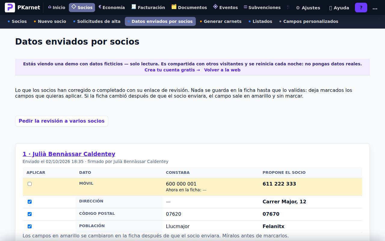The width and height of the screenshot is (385, 241).
Task: Click the proposed postal code 07670
Action: click(271, 214)
